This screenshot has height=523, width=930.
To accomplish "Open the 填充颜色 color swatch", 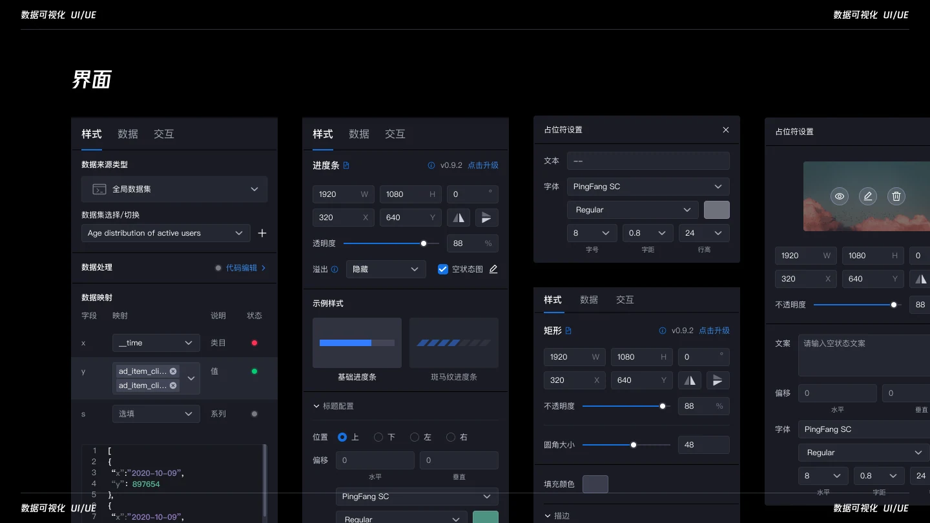I will tap(595, 484).
